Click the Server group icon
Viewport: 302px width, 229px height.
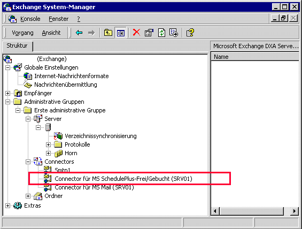point(38,119)
